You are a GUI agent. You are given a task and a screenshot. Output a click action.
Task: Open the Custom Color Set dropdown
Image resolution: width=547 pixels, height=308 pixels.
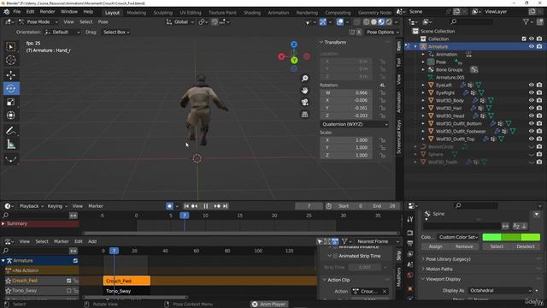click(x=458, y=237)
